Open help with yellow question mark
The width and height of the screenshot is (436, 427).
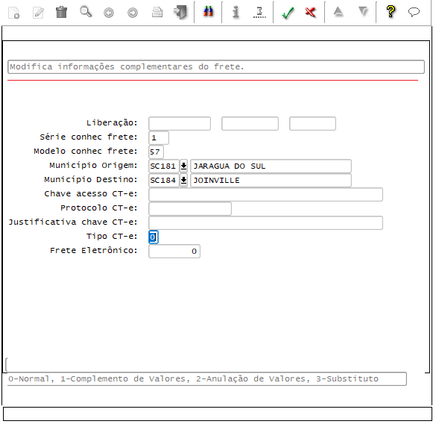391,12
